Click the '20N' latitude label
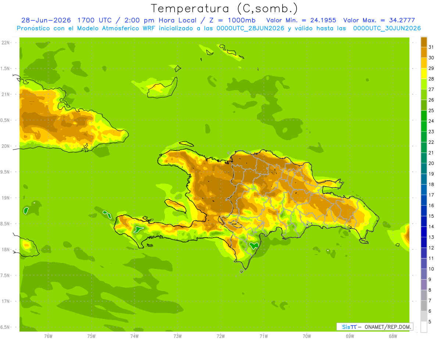 click(6, 146)
